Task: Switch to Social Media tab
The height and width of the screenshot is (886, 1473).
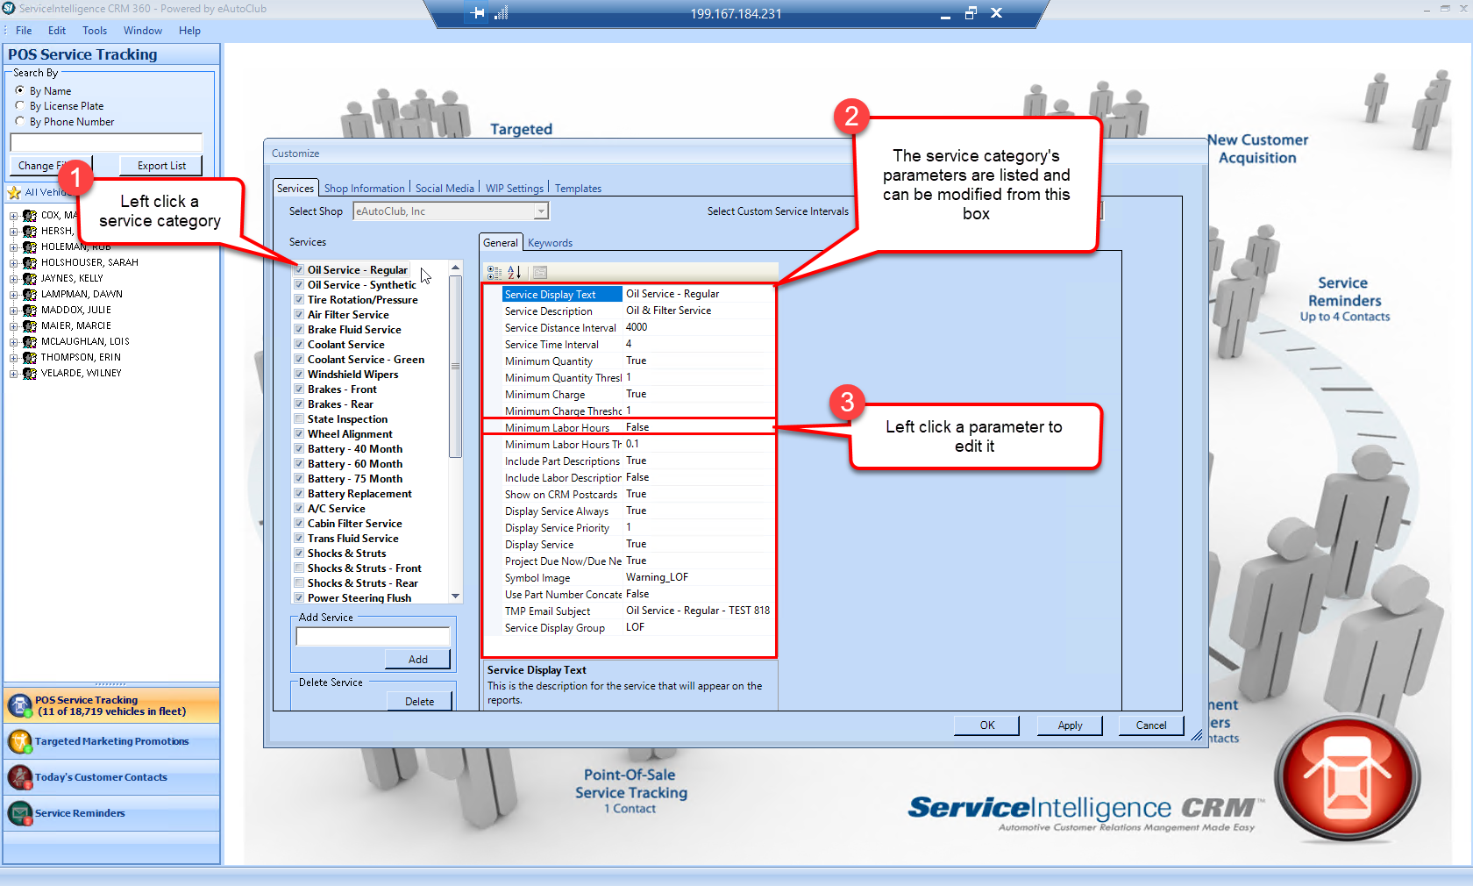Action: pyautogui.click(x=445, y=189)
